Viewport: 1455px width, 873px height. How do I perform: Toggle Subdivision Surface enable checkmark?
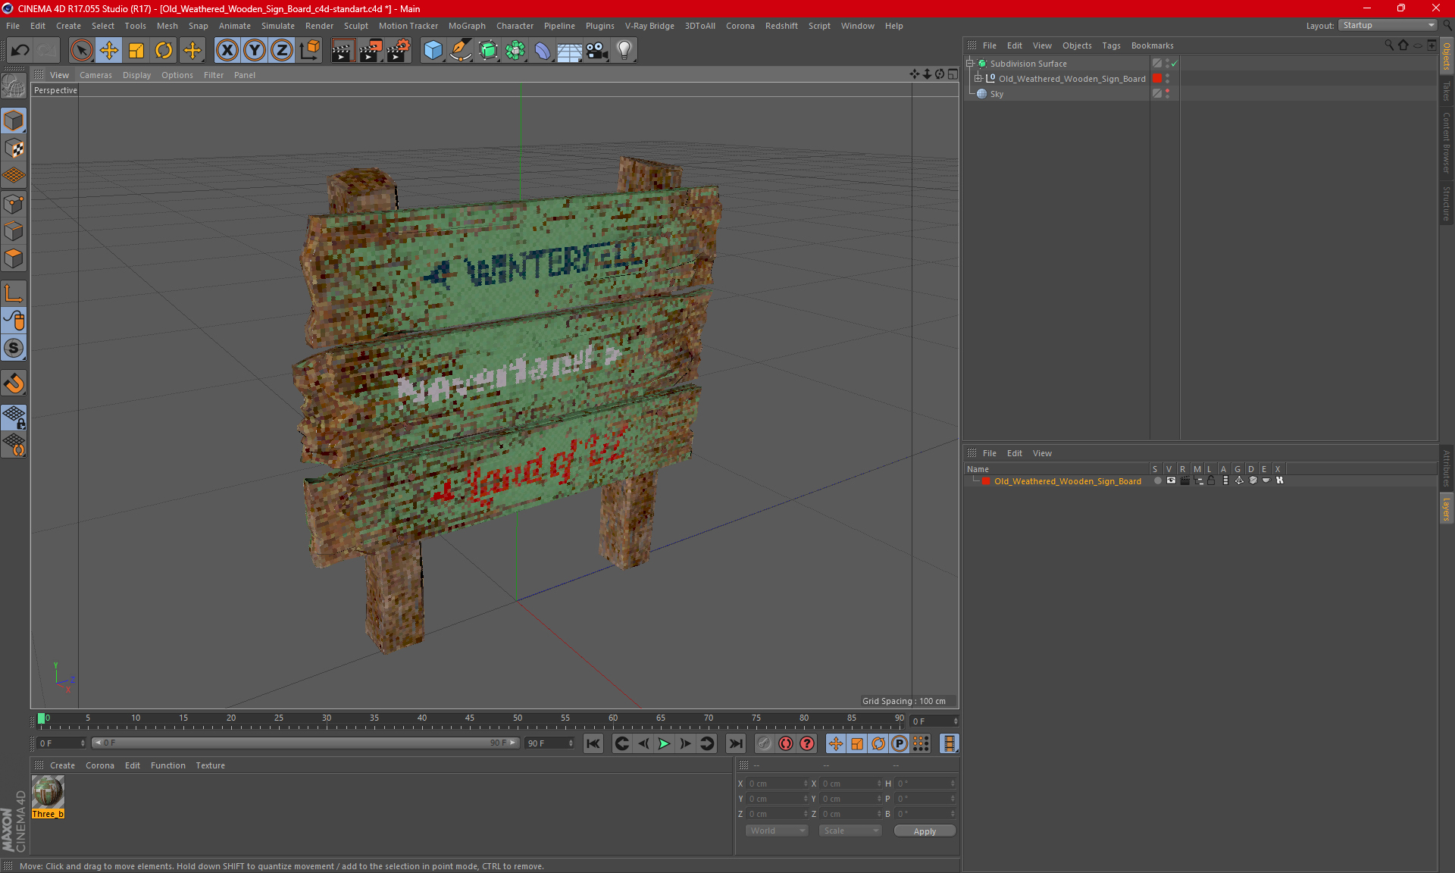(1174, 64)
